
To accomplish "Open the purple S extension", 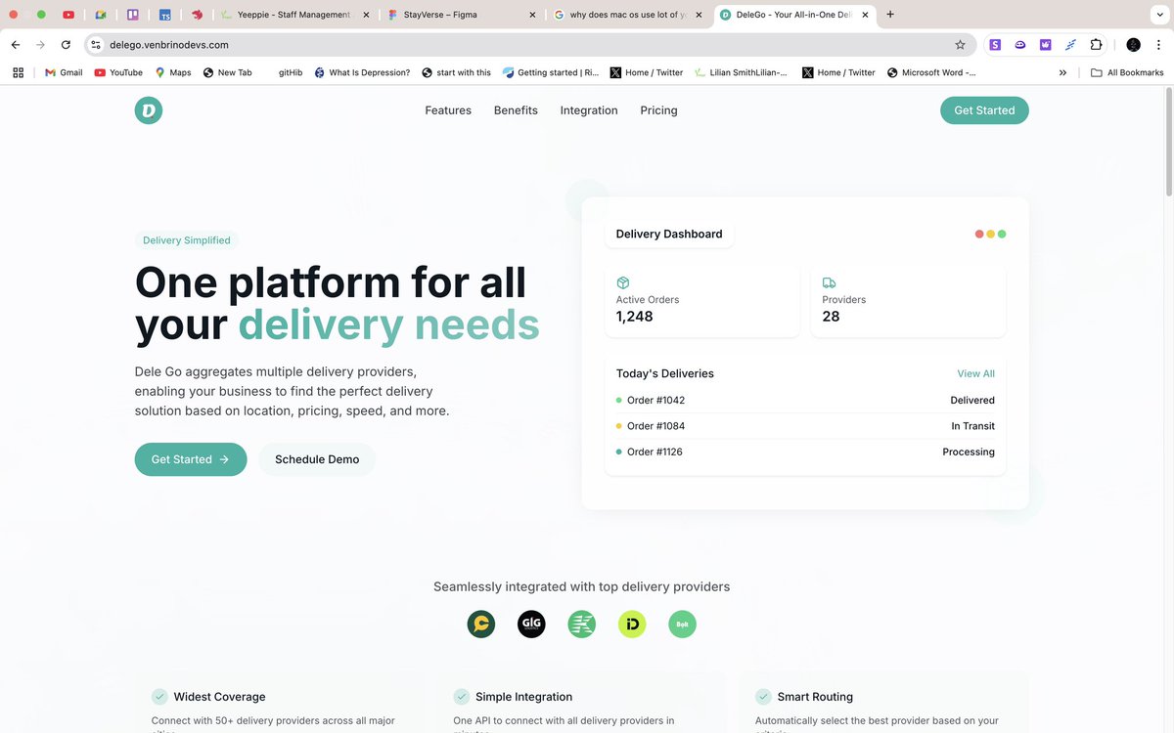I will click(995, 45).
